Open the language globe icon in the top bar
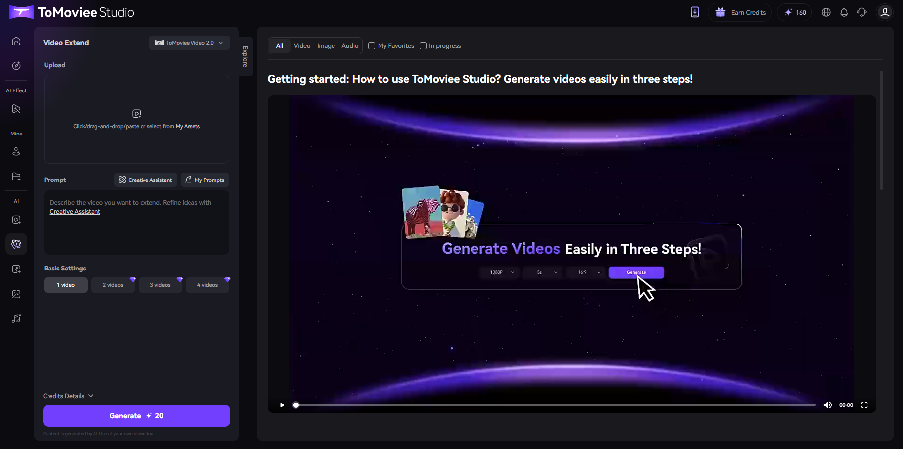 pos(826,12)
